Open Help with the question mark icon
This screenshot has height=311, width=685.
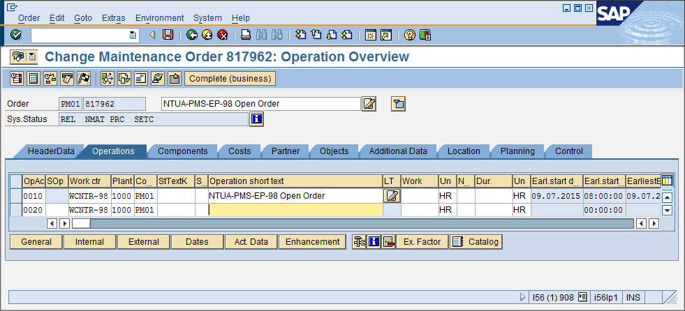[x=409, y=35]
